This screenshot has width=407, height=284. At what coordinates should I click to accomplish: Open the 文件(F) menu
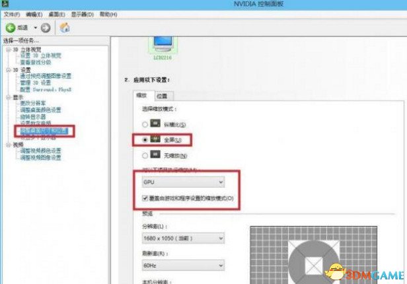click(12, 15)
